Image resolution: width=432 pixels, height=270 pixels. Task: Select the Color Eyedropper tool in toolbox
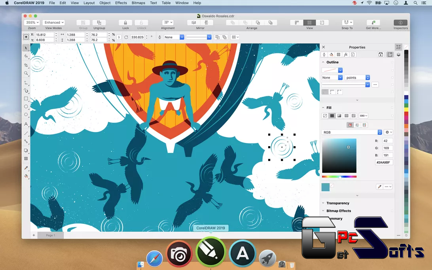[26, 168]
